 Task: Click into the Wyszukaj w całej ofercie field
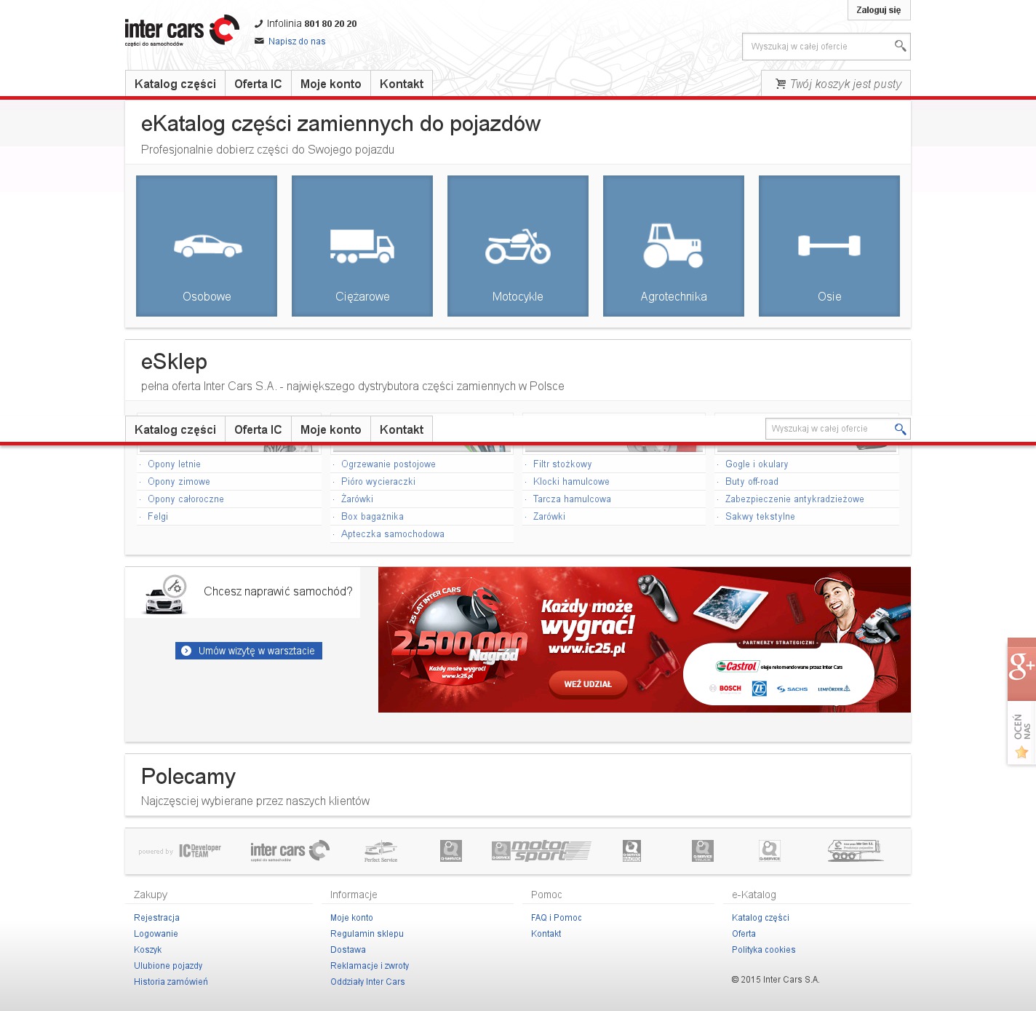coord(818,47)
